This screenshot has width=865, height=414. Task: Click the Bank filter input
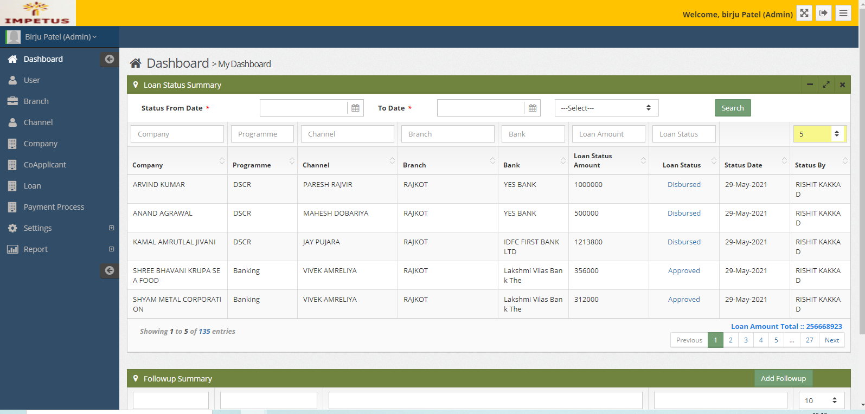[533, 134]
